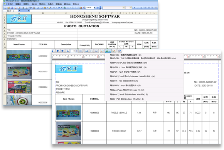
Task: Expand the font name combo box
Action: 124,8
